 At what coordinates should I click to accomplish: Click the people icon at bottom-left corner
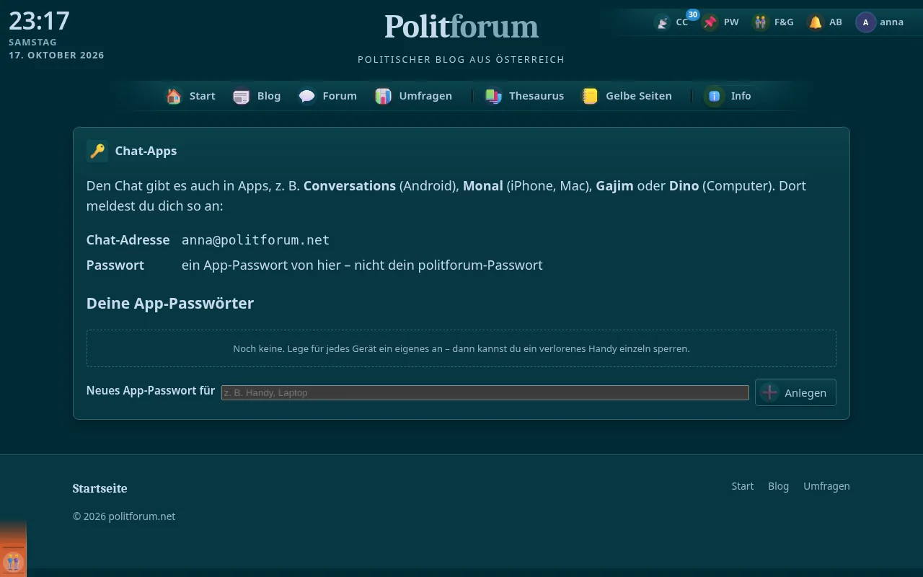[x=13, y=562]
